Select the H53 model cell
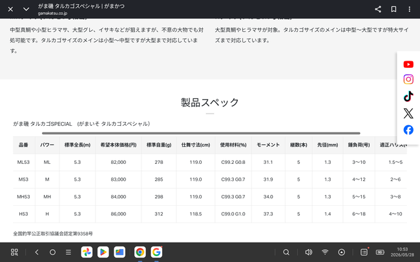 pos(23,214)
